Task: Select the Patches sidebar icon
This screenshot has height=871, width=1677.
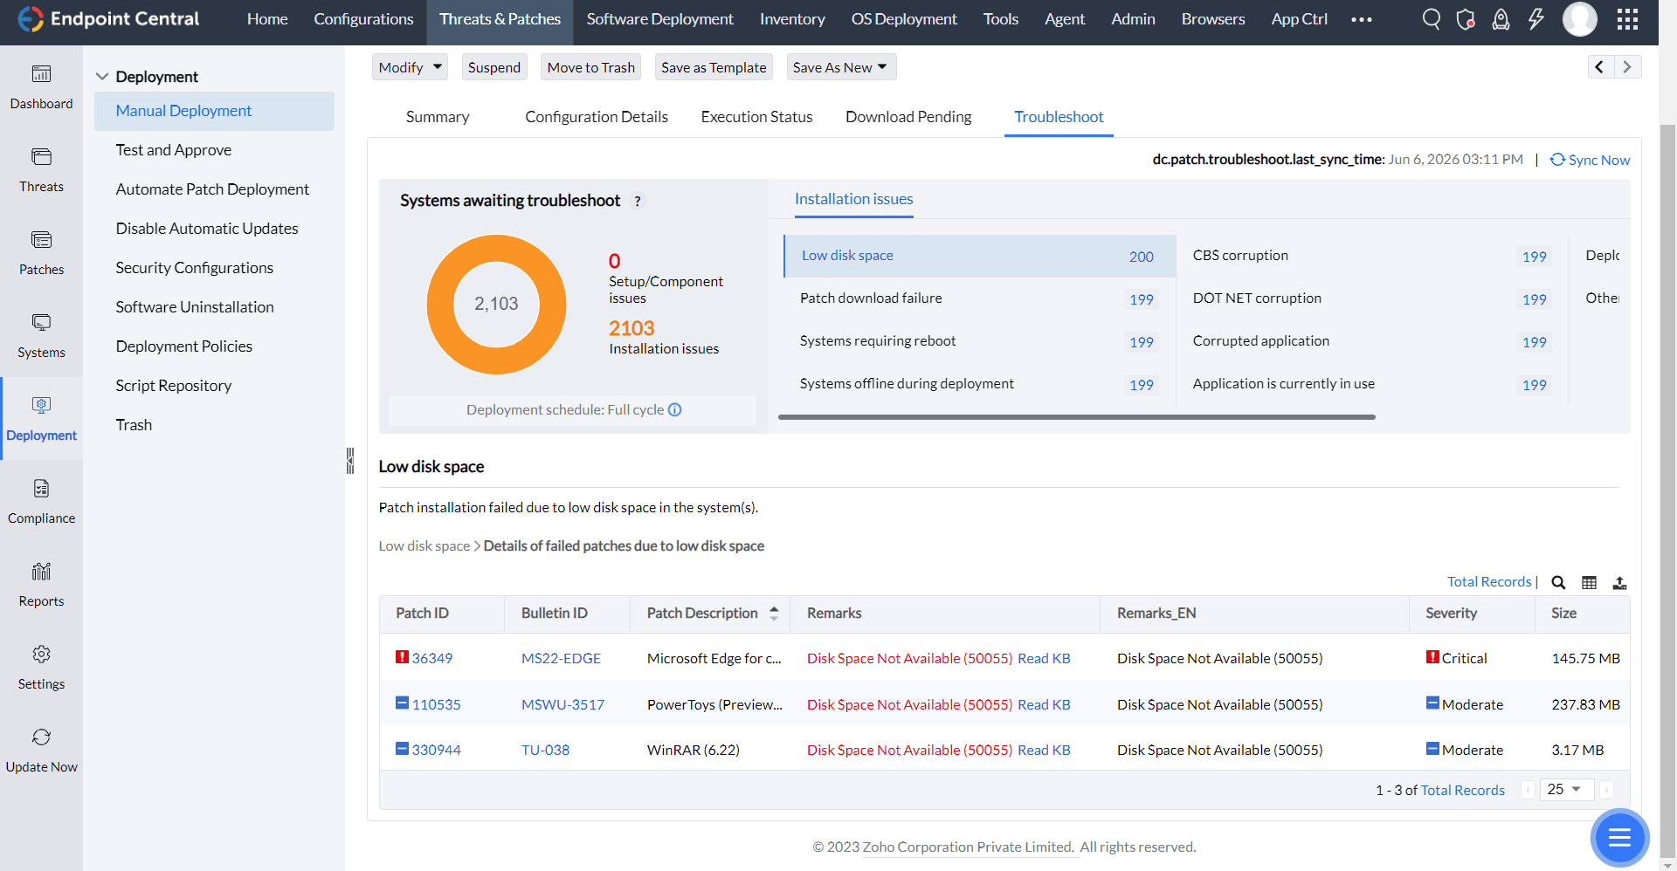Action: (41, 250)
